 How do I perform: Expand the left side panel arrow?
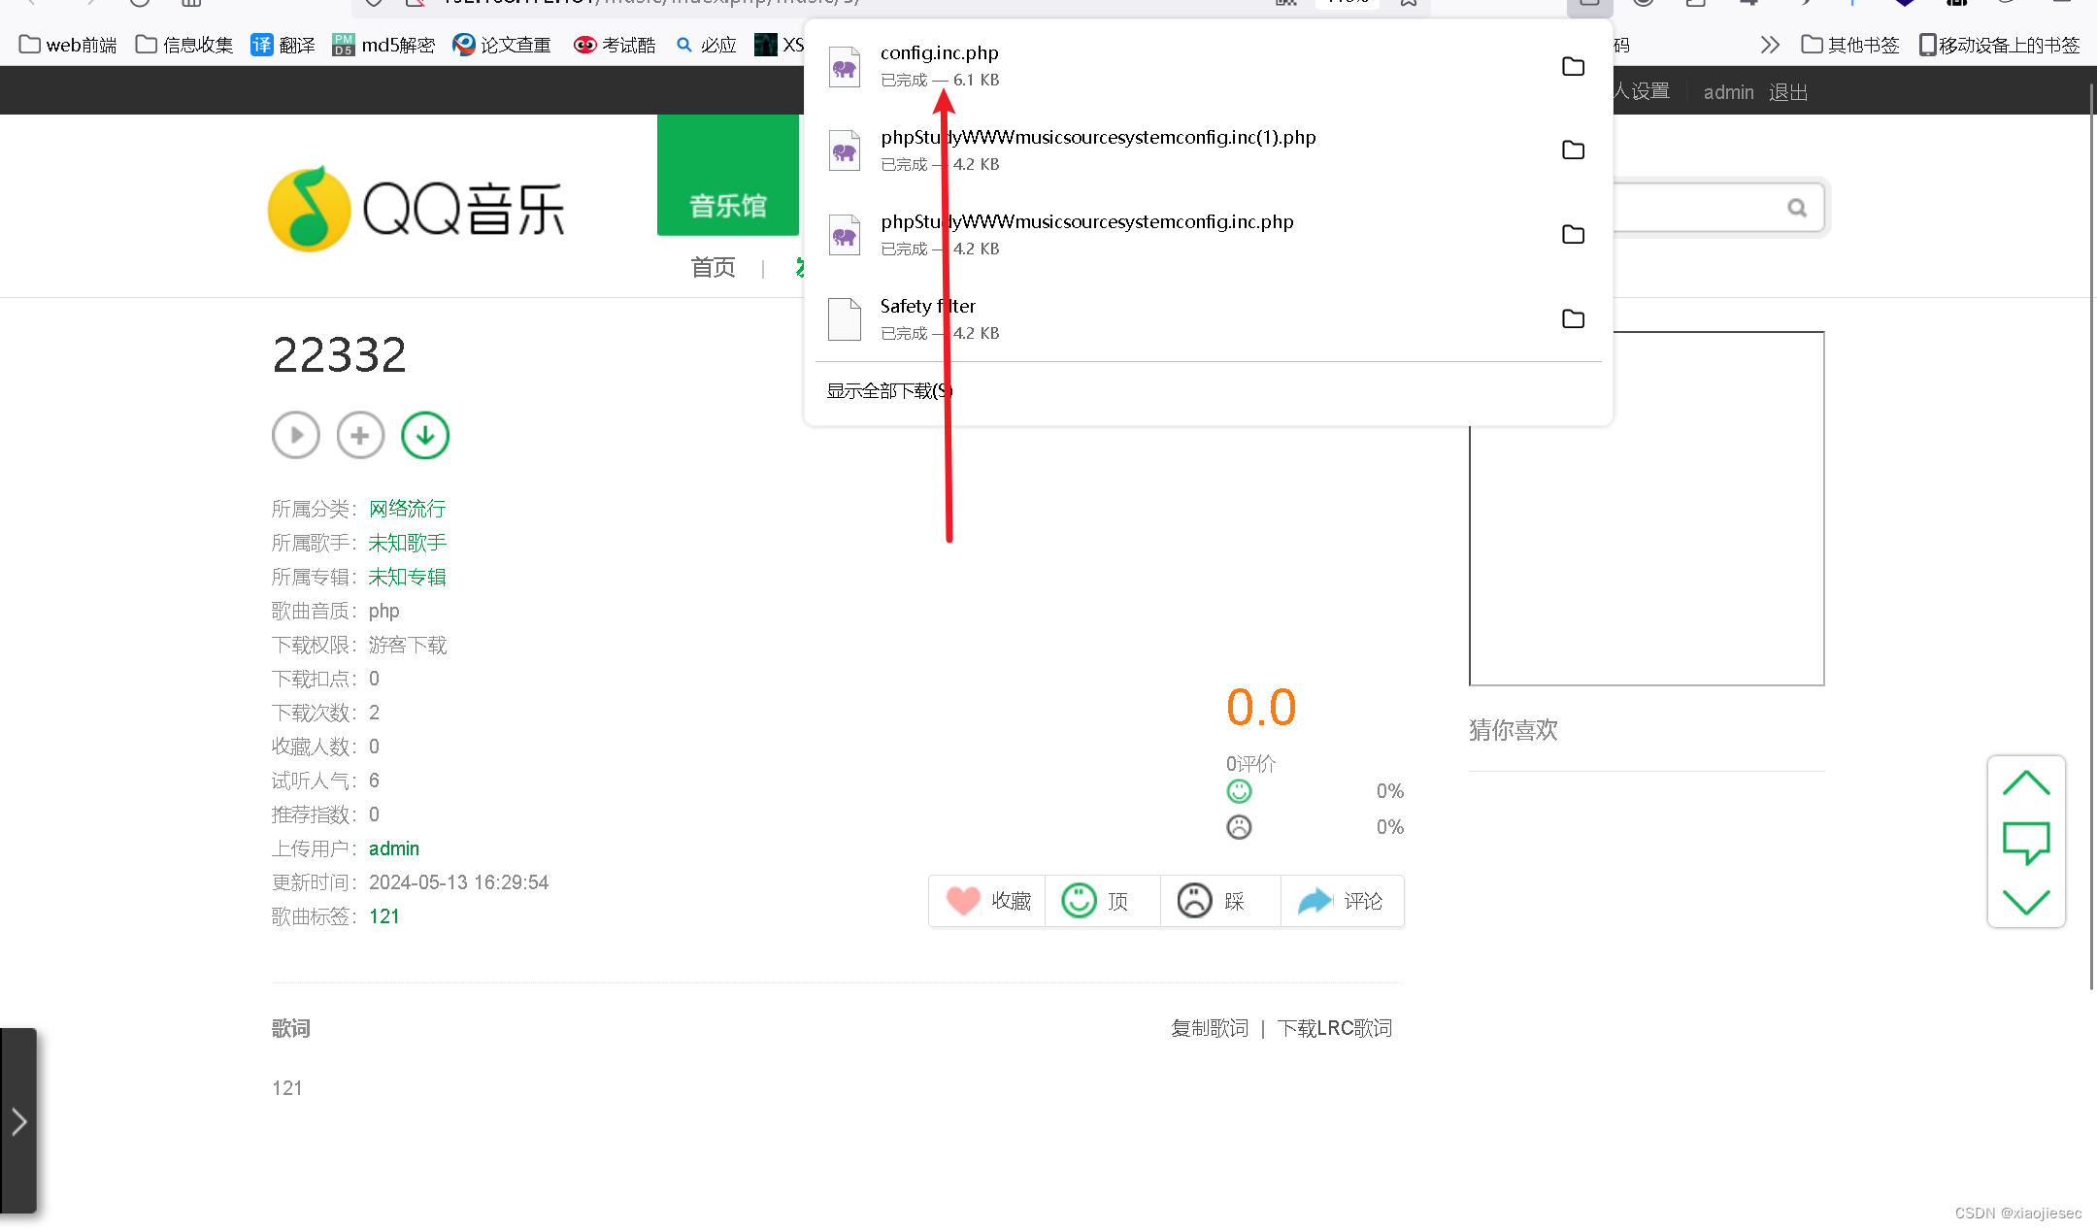pos(18,1122)
